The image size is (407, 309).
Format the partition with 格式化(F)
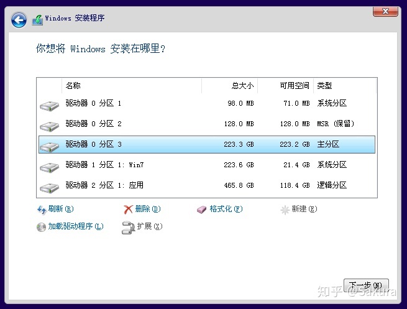(226, 209)
